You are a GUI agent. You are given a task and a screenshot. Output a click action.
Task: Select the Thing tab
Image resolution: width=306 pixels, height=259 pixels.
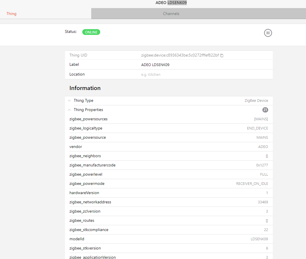click(11, 14)
